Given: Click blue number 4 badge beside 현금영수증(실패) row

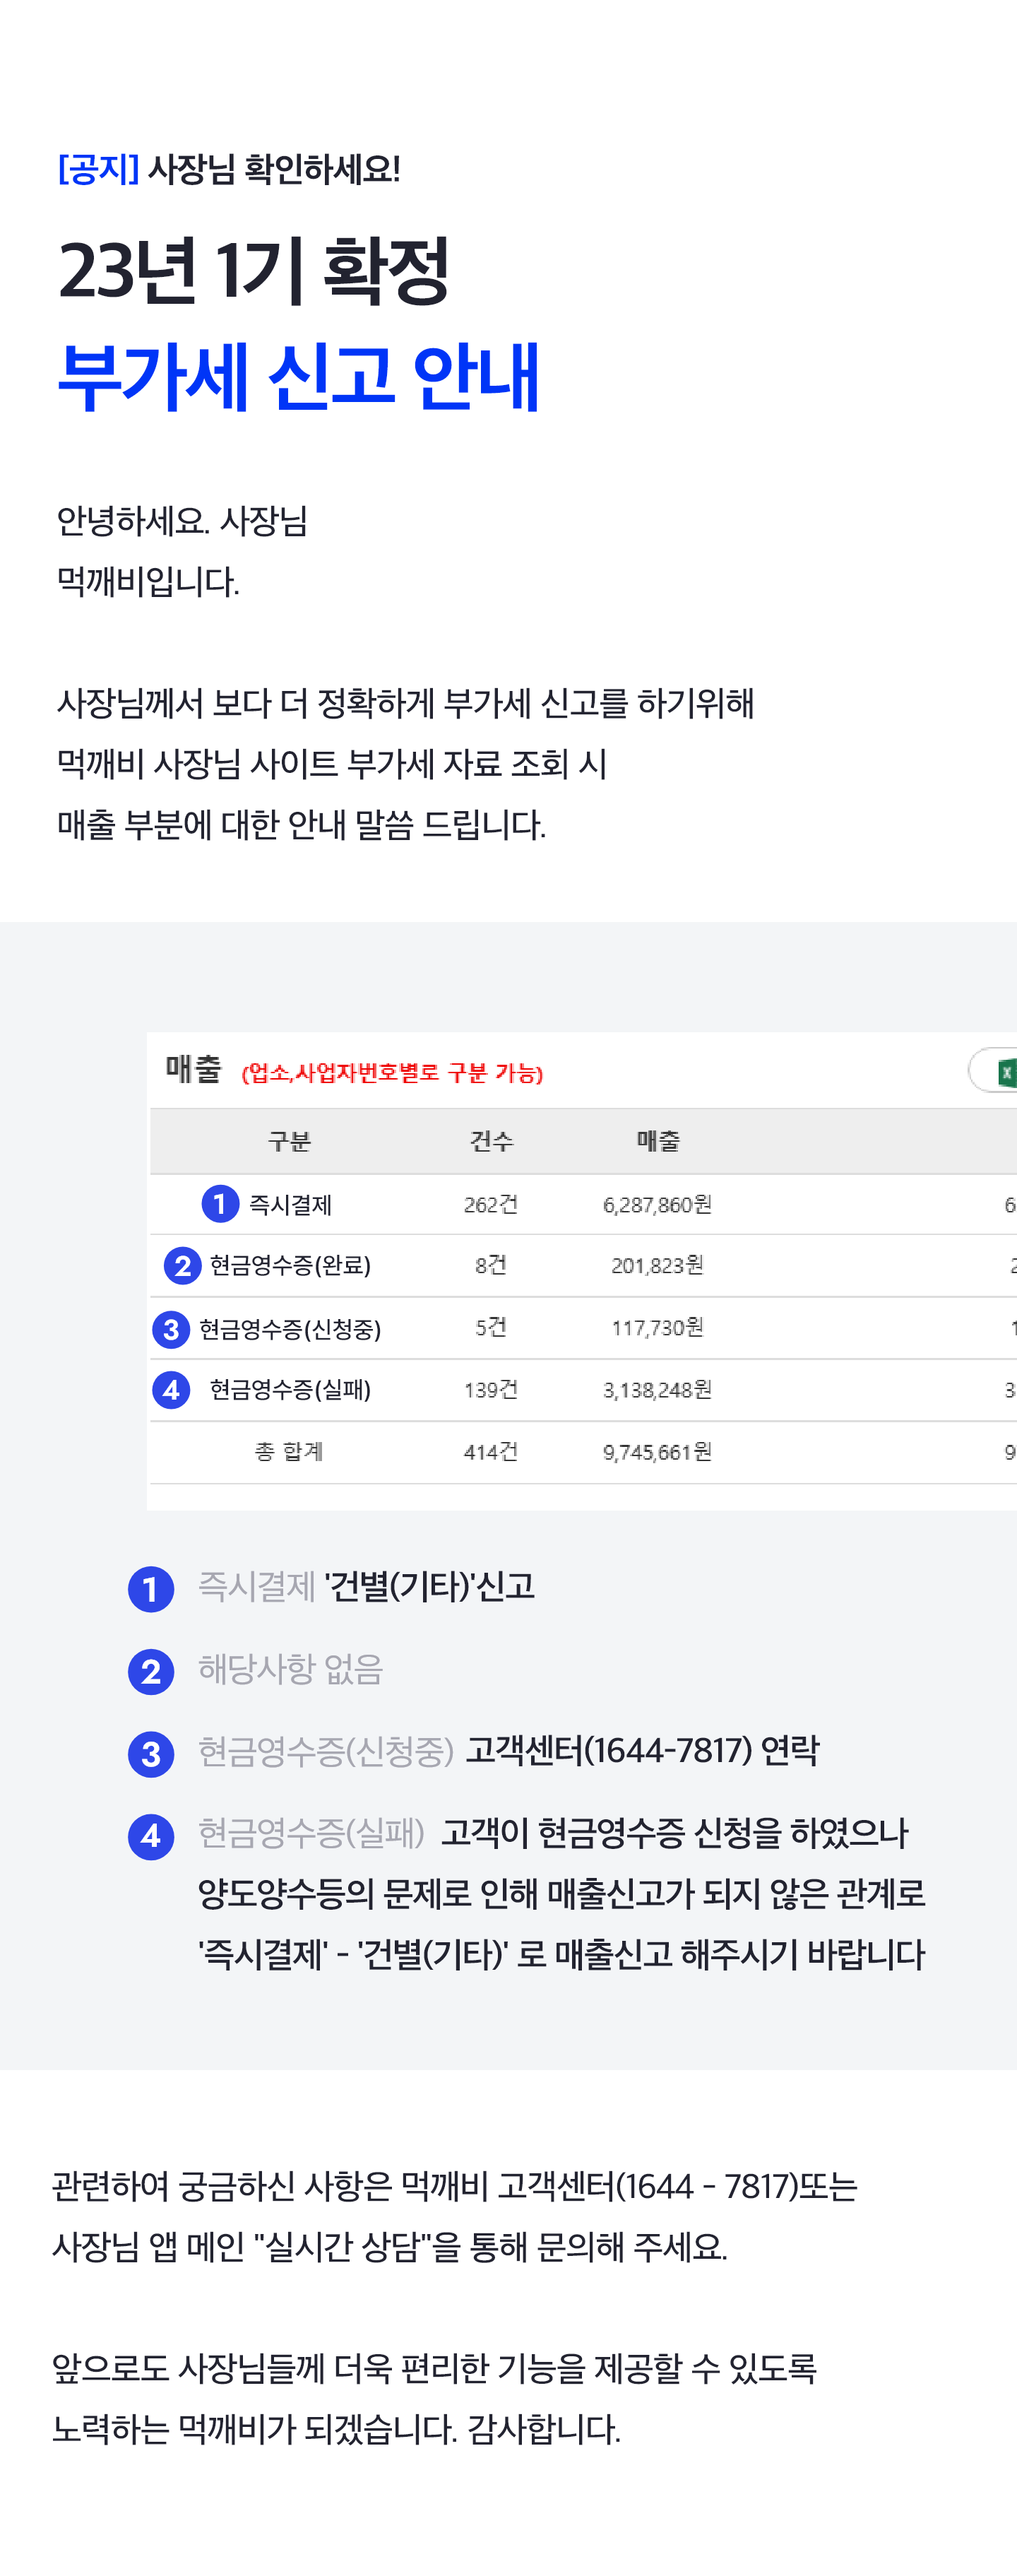Looking at the screenshot, I should tap(171, 1390).
